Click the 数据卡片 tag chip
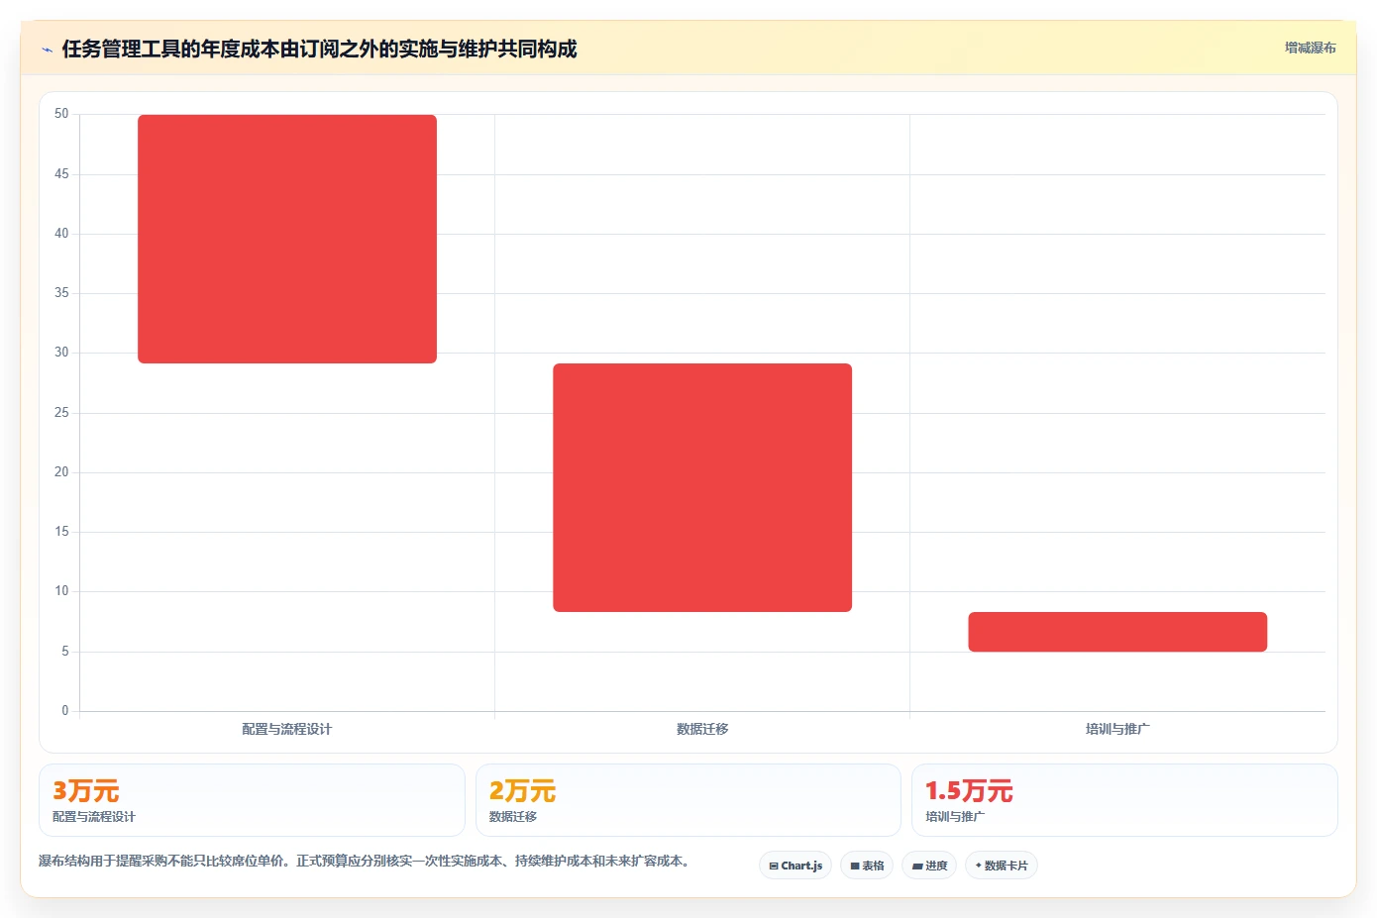The width and height of the screenshot is (1377, 918). (x=1002, y=866)
